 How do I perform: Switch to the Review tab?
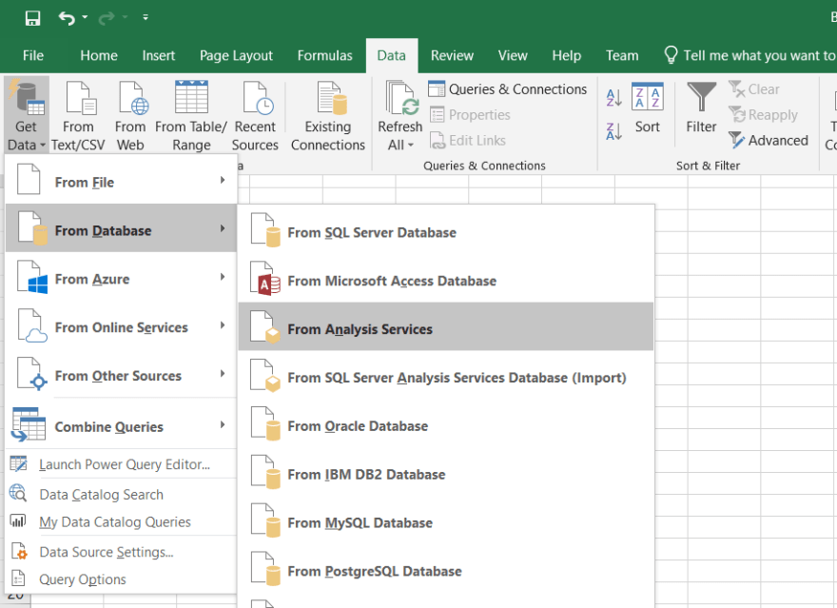(452, 55)
